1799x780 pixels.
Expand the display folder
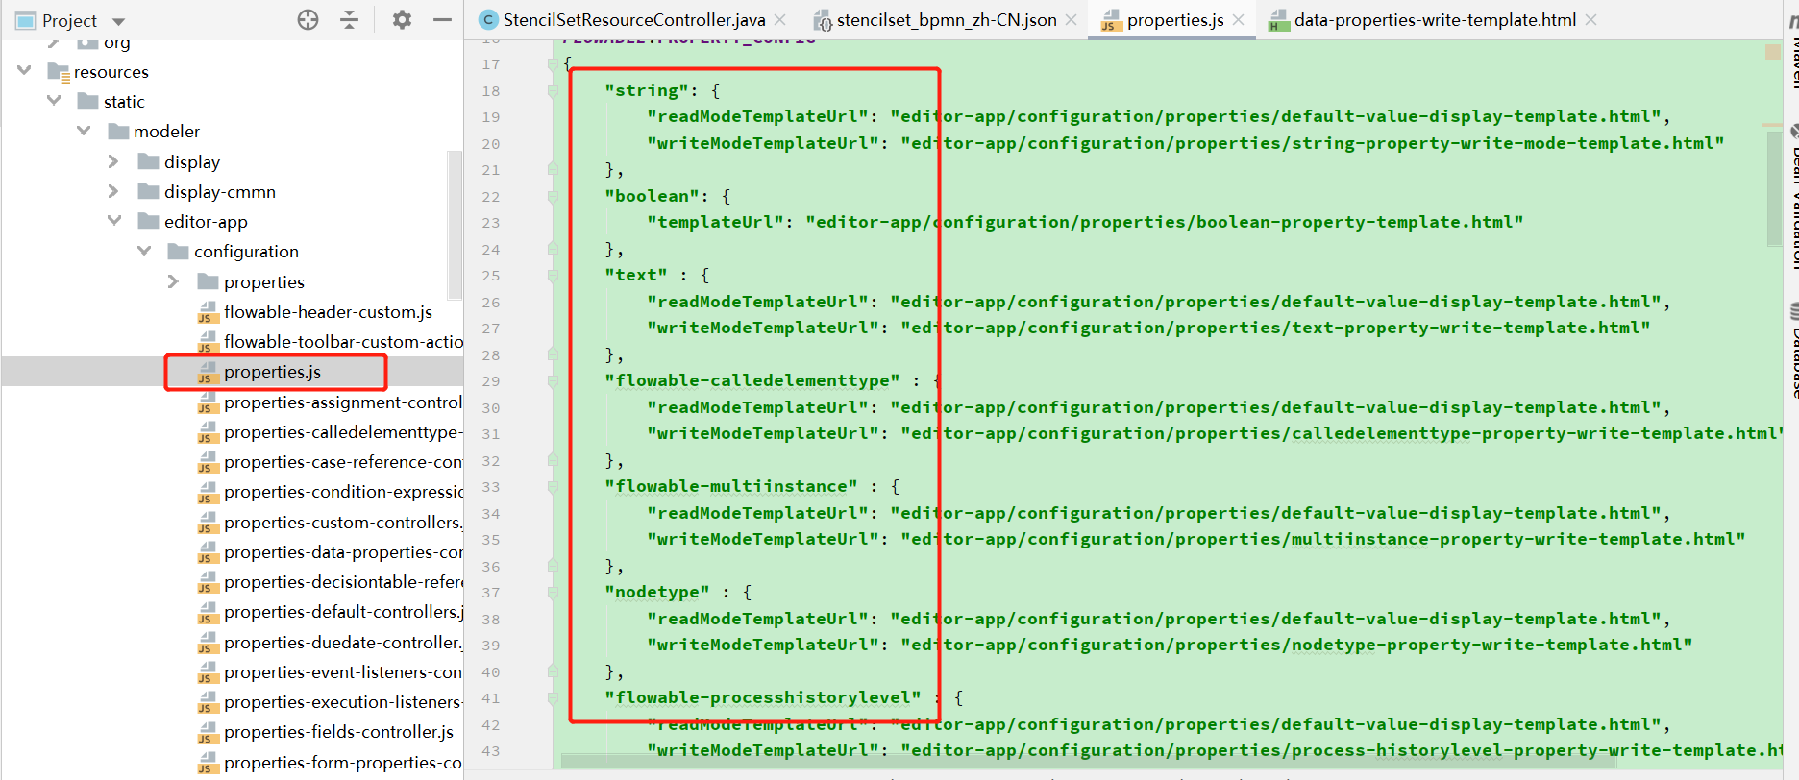coord(113,160)
